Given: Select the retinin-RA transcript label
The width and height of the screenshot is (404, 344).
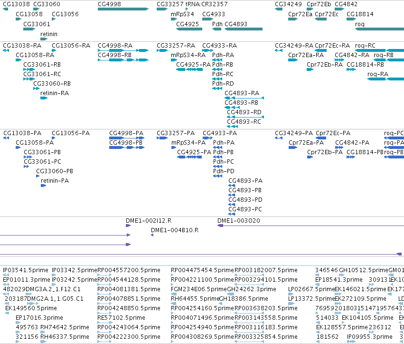Looking at the screenshot, I should 55,93.
